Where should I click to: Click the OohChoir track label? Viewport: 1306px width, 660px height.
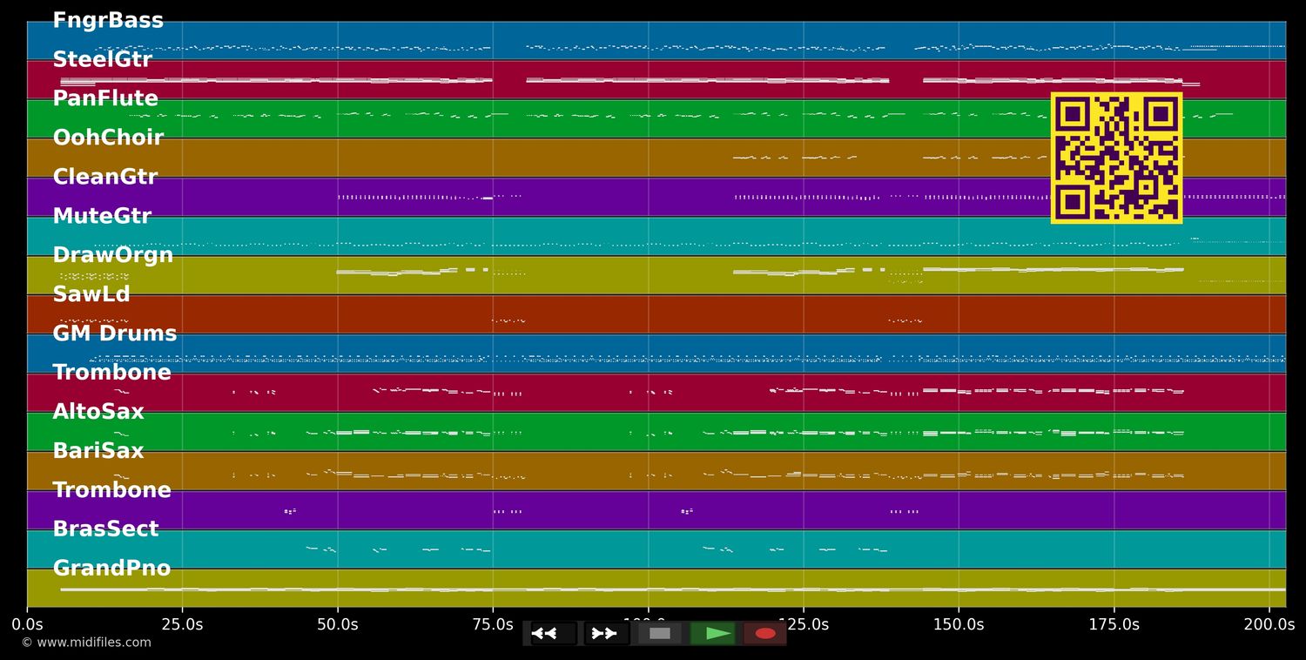pos(108,138)
